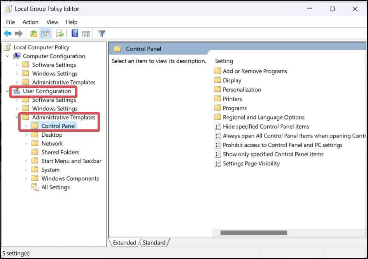Click the Filter funnel icon

tap(102, 34)
